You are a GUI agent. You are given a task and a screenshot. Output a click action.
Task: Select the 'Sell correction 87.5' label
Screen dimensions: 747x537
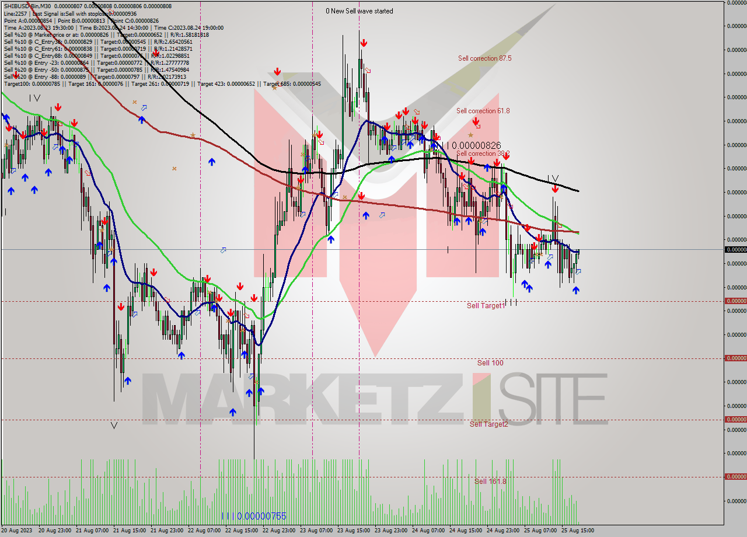point(485,58)
